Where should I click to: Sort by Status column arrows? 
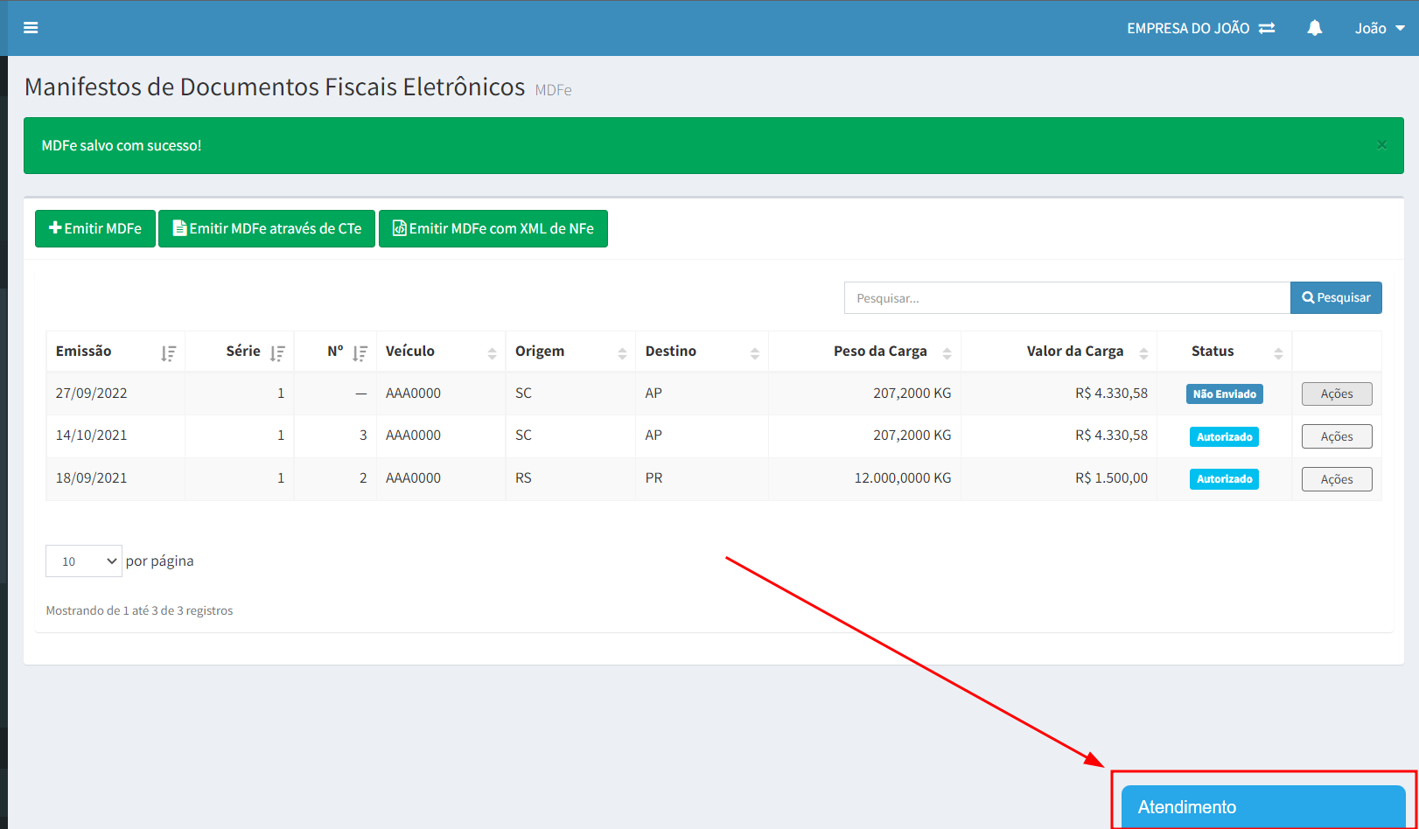coord(1278,353)
